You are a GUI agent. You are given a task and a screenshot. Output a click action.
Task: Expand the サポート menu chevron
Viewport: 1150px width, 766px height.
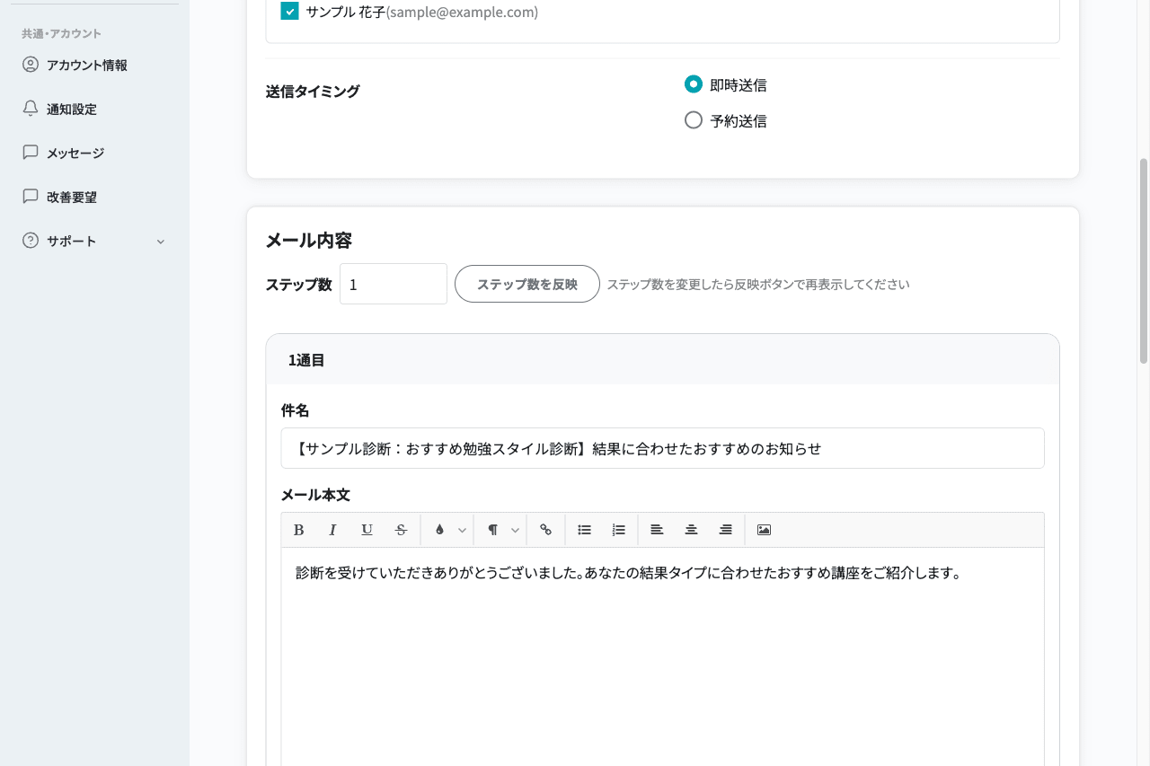coord(161,242)
